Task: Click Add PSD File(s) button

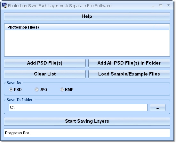Action: (x=45, y=63)
